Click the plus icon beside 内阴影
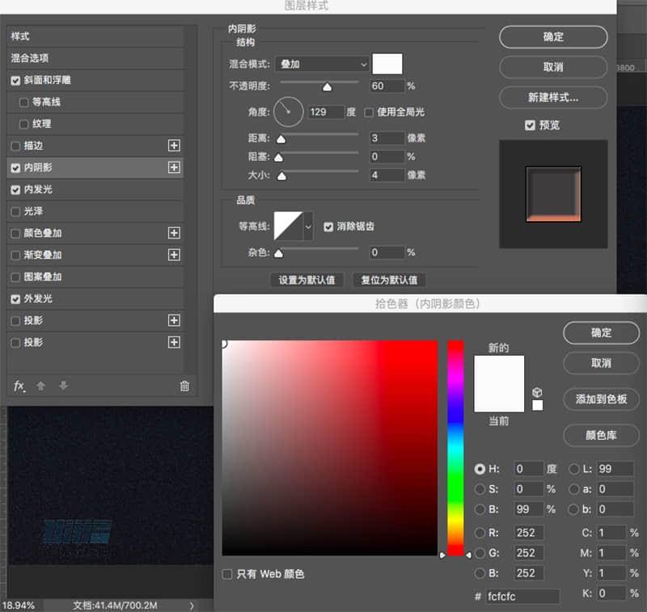This screenshot has height=612, width=647. 173,167
